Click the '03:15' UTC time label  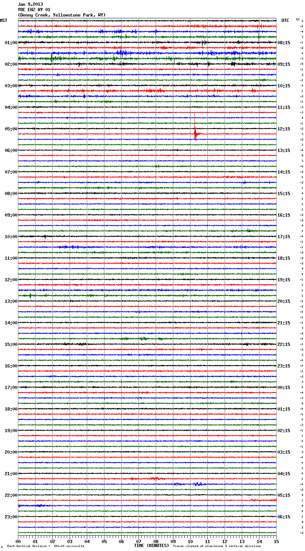pyautogui.click(x=284, y=452)
